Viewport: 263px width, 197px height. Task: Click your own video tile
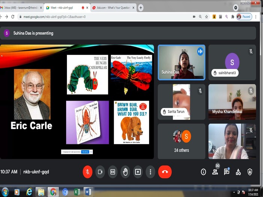232,141
